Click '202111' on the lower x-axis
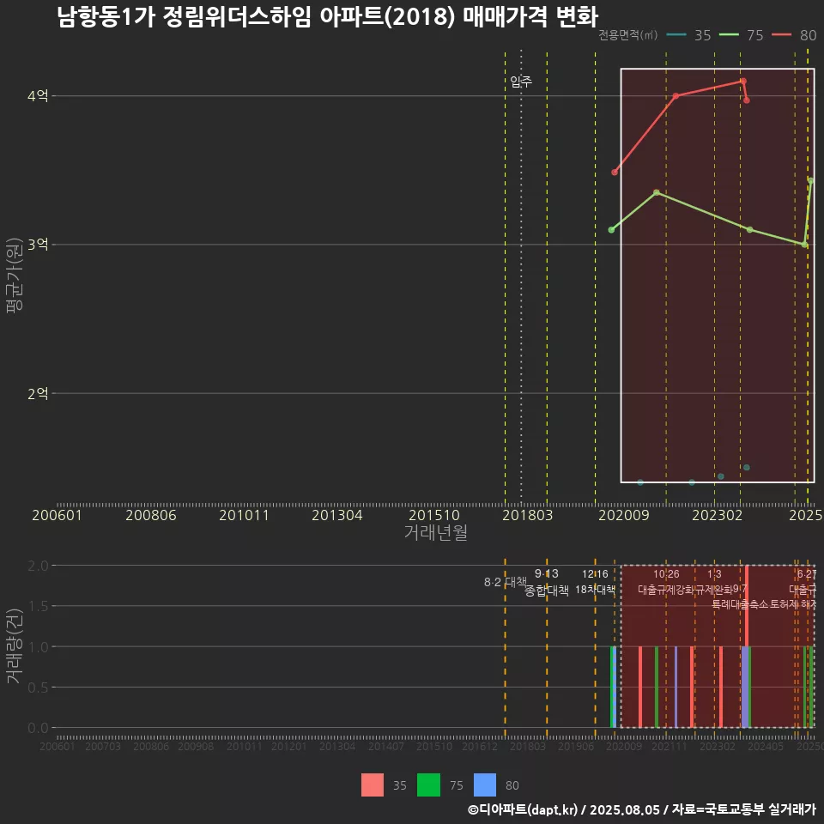The image size is (824, 824). (669, 746)
